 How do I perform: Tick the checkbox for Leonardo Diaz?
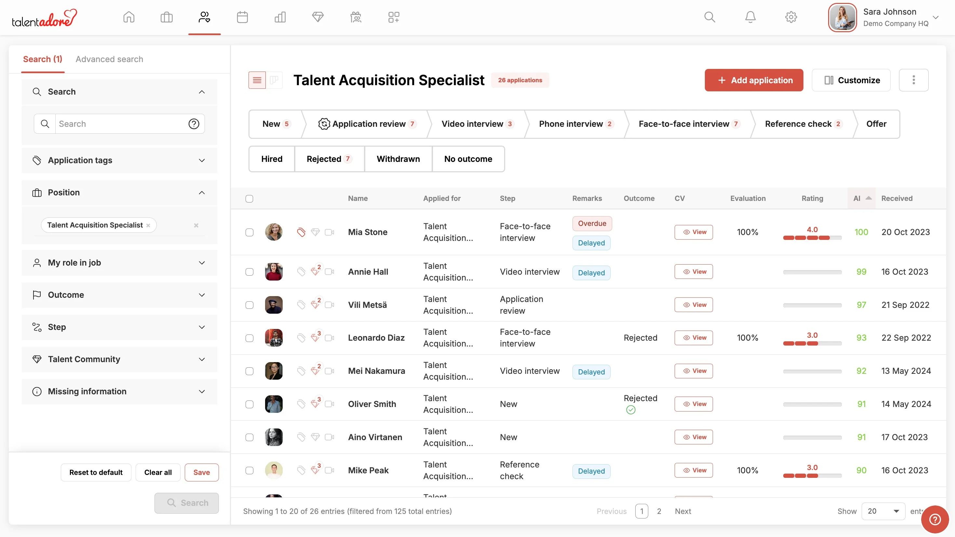click(x=249, y=338)
